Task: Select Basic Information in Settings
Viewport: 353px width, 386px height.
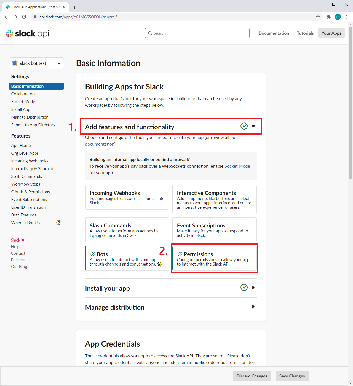Action: tap(36, 86)
